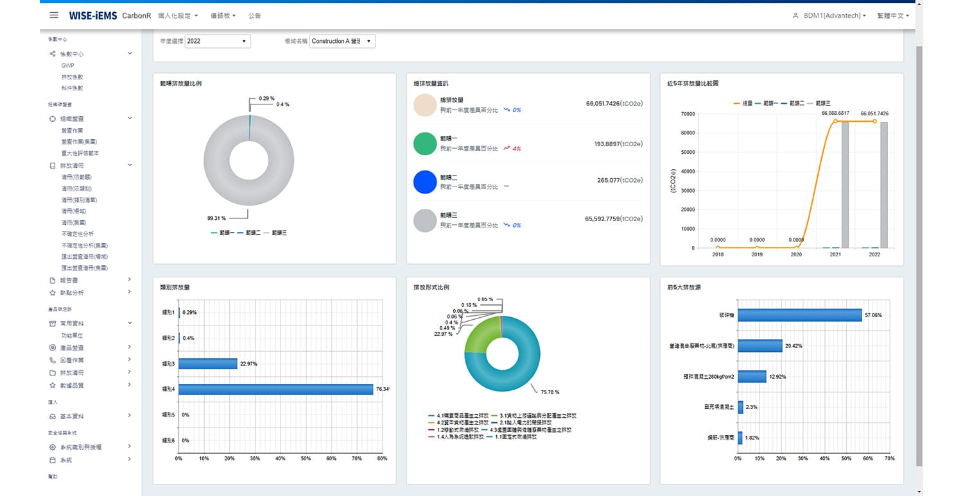Click the phone icon beside 回饋作業
Image resolution: width=963 pixels, height=496 pixels.
click(x=53, y=360)
